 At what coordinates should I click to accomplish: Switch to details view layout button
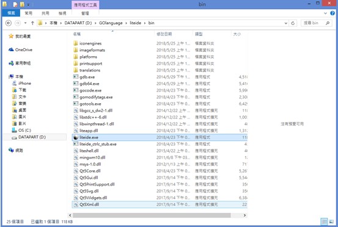[324, 221]
